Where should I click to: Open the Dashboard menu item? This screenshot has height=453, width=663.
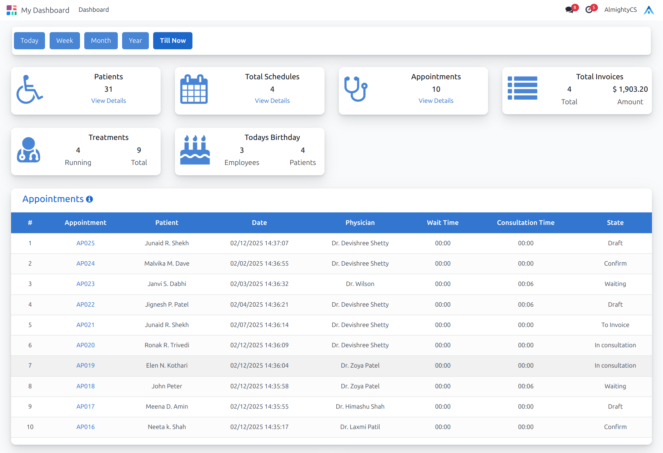point(94,10)
